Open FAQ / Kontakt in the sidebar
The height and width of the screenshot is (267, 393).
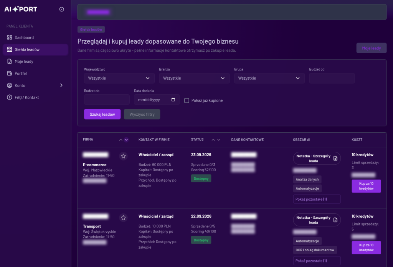tap(35, 97)
